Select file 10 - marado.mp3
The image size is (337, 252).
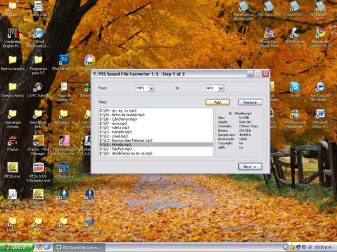click(x=156, y=132)
